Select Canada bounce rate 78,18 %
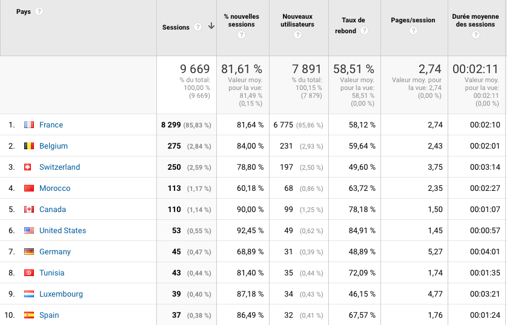The height and width of the screenshot is (325, 507). [362, 209]
